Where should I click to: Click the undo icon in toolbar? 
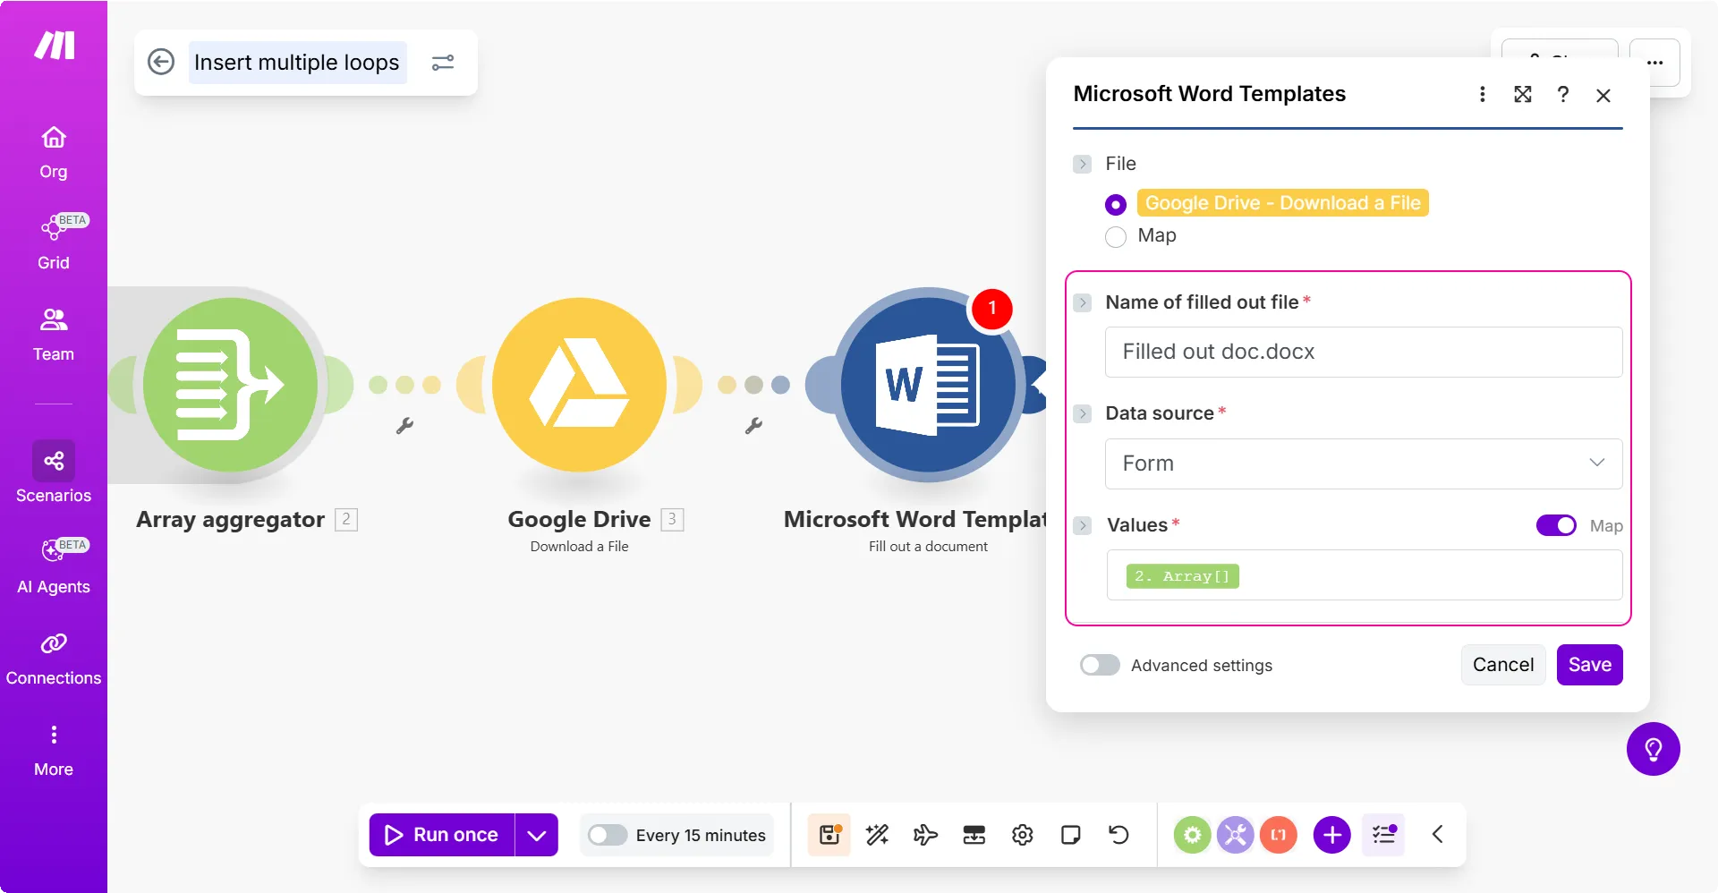click(1119, 835)
